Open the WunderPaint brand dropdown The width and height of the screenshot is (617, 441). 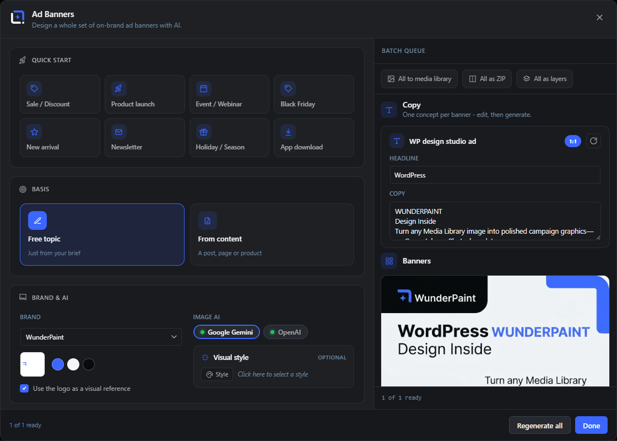click(101, 337)
